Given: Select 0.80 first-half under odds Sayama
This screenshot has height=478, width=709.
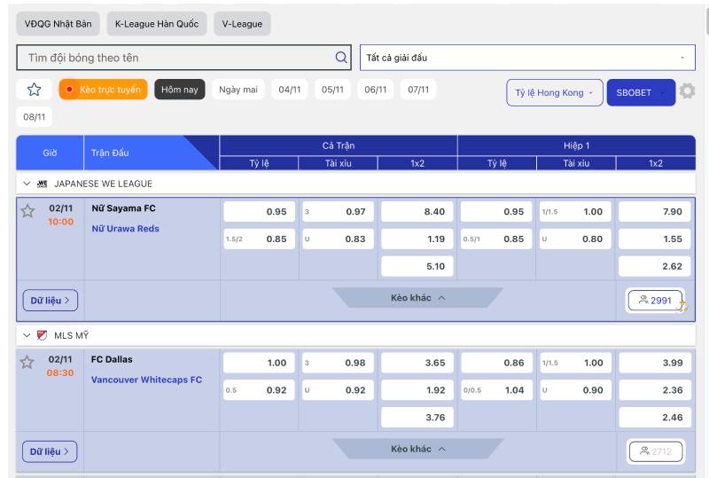Looking at the screenshot, I should coord(575,239).
